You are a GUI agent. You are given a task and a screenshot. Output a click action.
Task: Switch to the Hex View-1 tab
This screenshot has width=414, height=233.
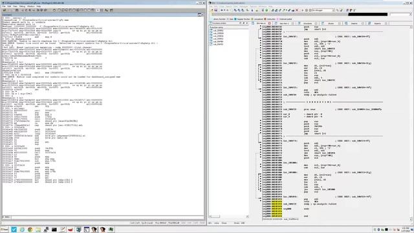tap(285, 23)
